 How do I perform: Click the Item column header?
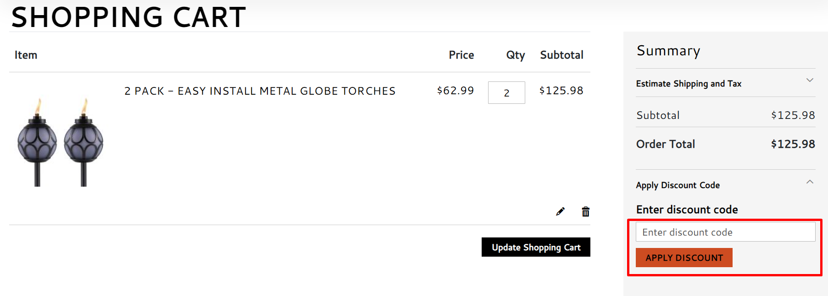26,55
